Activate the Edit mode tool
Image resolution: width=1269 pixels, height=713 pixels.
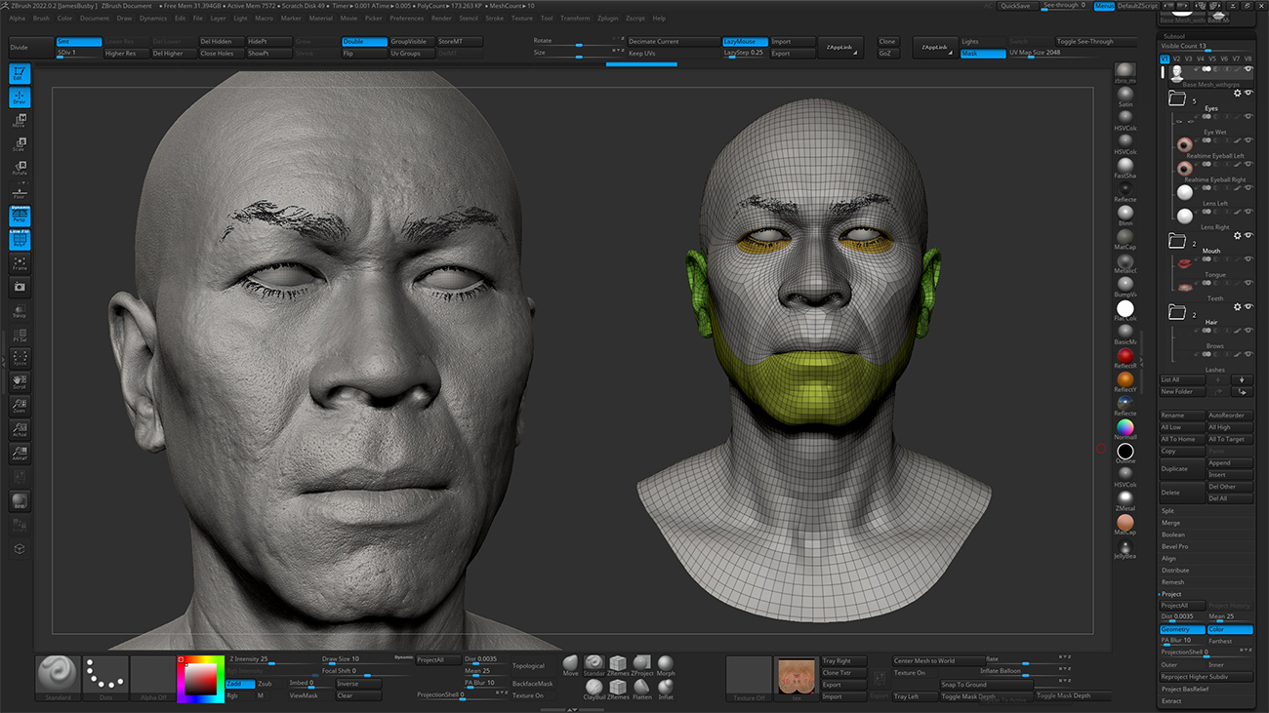click(20, 74)
